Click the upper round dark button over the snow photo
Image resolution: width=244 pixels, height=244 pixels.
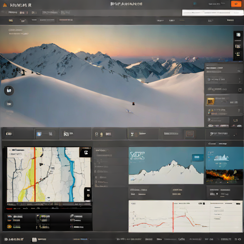(x=9, y=91)
